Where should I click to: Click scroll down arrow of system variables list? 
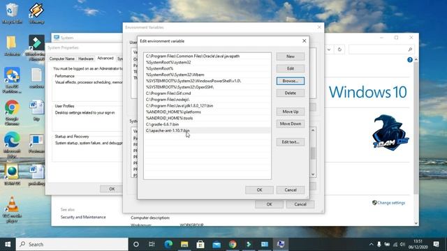click(x=313, y=174)
